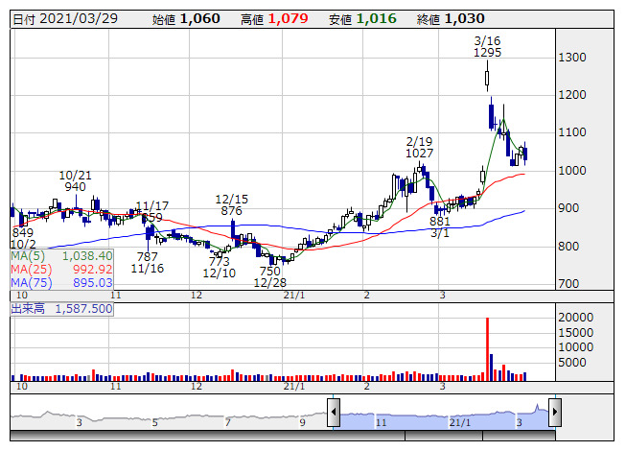Viewport: 626px width, 451px height.
Task: Click the right range handle of the navigator
Action: tap(553, 414)
